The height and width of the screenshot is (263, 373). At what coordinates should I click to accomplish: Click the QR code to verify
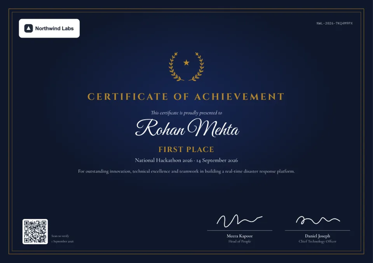(x=35, y=232)
